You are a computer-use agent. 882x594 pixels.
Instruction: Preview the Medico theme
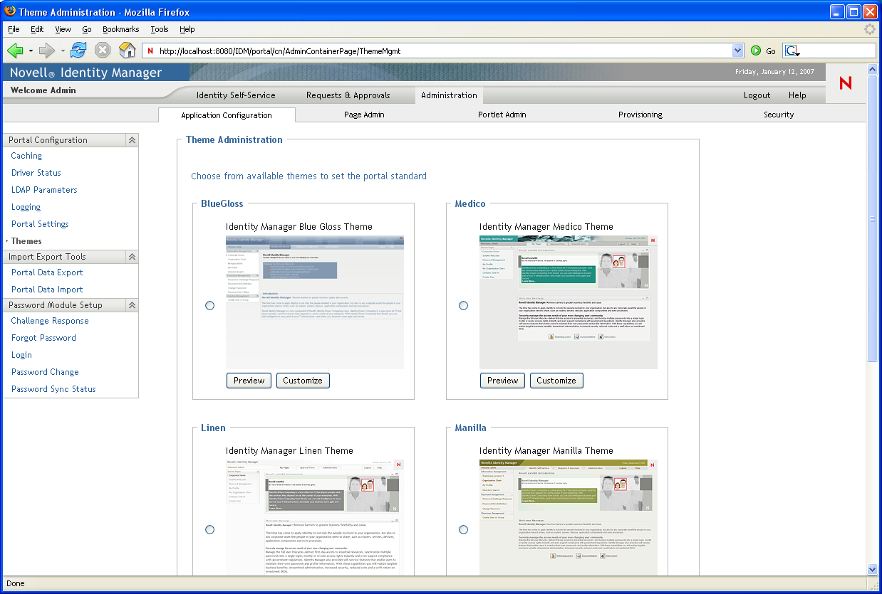click(x=502, y=381)
